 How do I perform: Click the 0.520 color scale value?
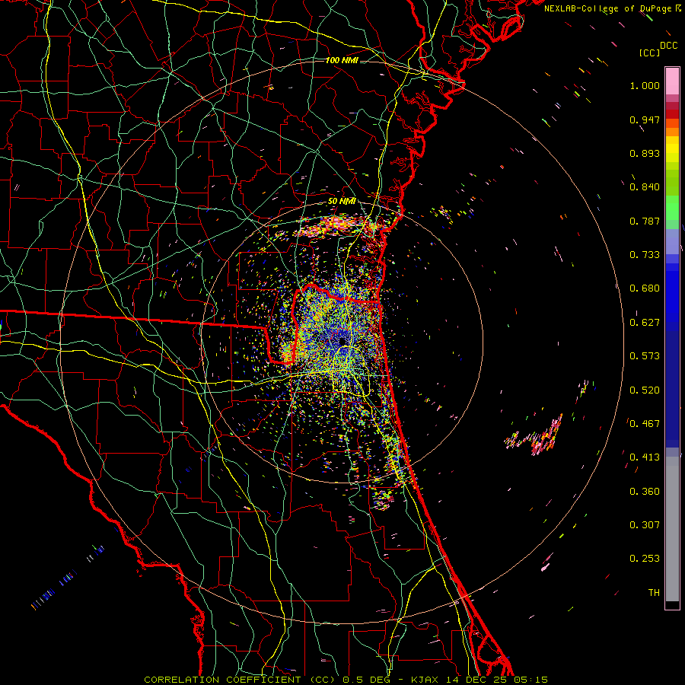(x=645, y=390)
